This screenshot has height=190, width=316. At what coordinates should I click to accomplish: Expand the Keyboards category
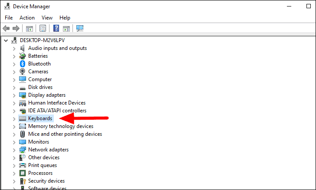coord(14,119)
